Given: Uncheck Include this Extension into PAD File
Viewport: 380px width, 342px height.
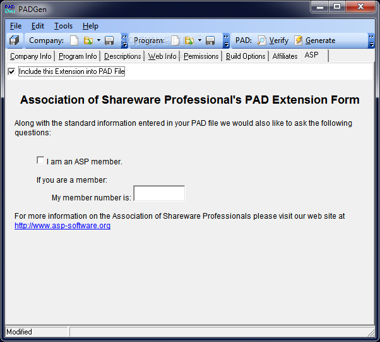Looking at the screenshot, I should (x=11, y=71).
